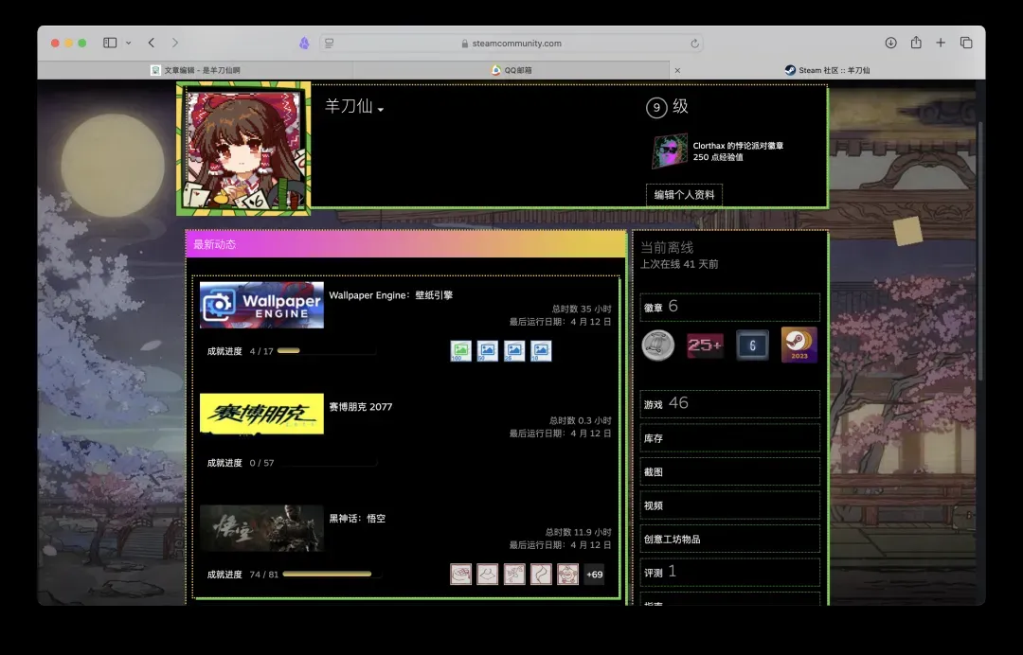The width and height of the screenshot is (1023, 655).
Task: Open the 库存 inventory link
Action: pos(729,438)
